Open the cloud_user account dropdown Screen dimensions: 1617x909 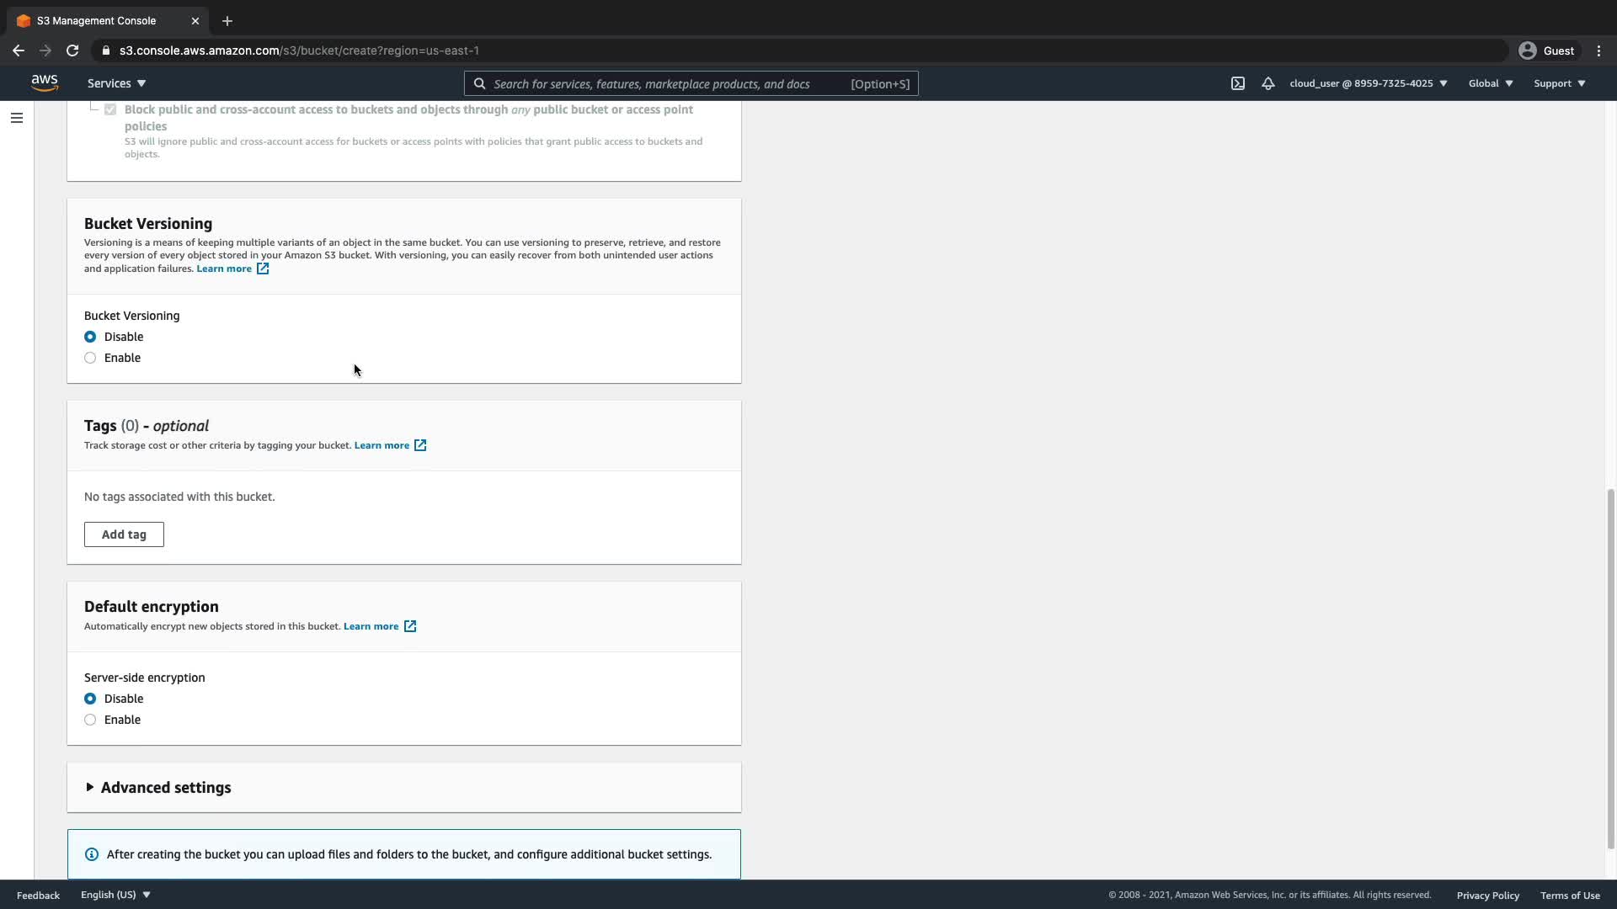click(1368, 83)
